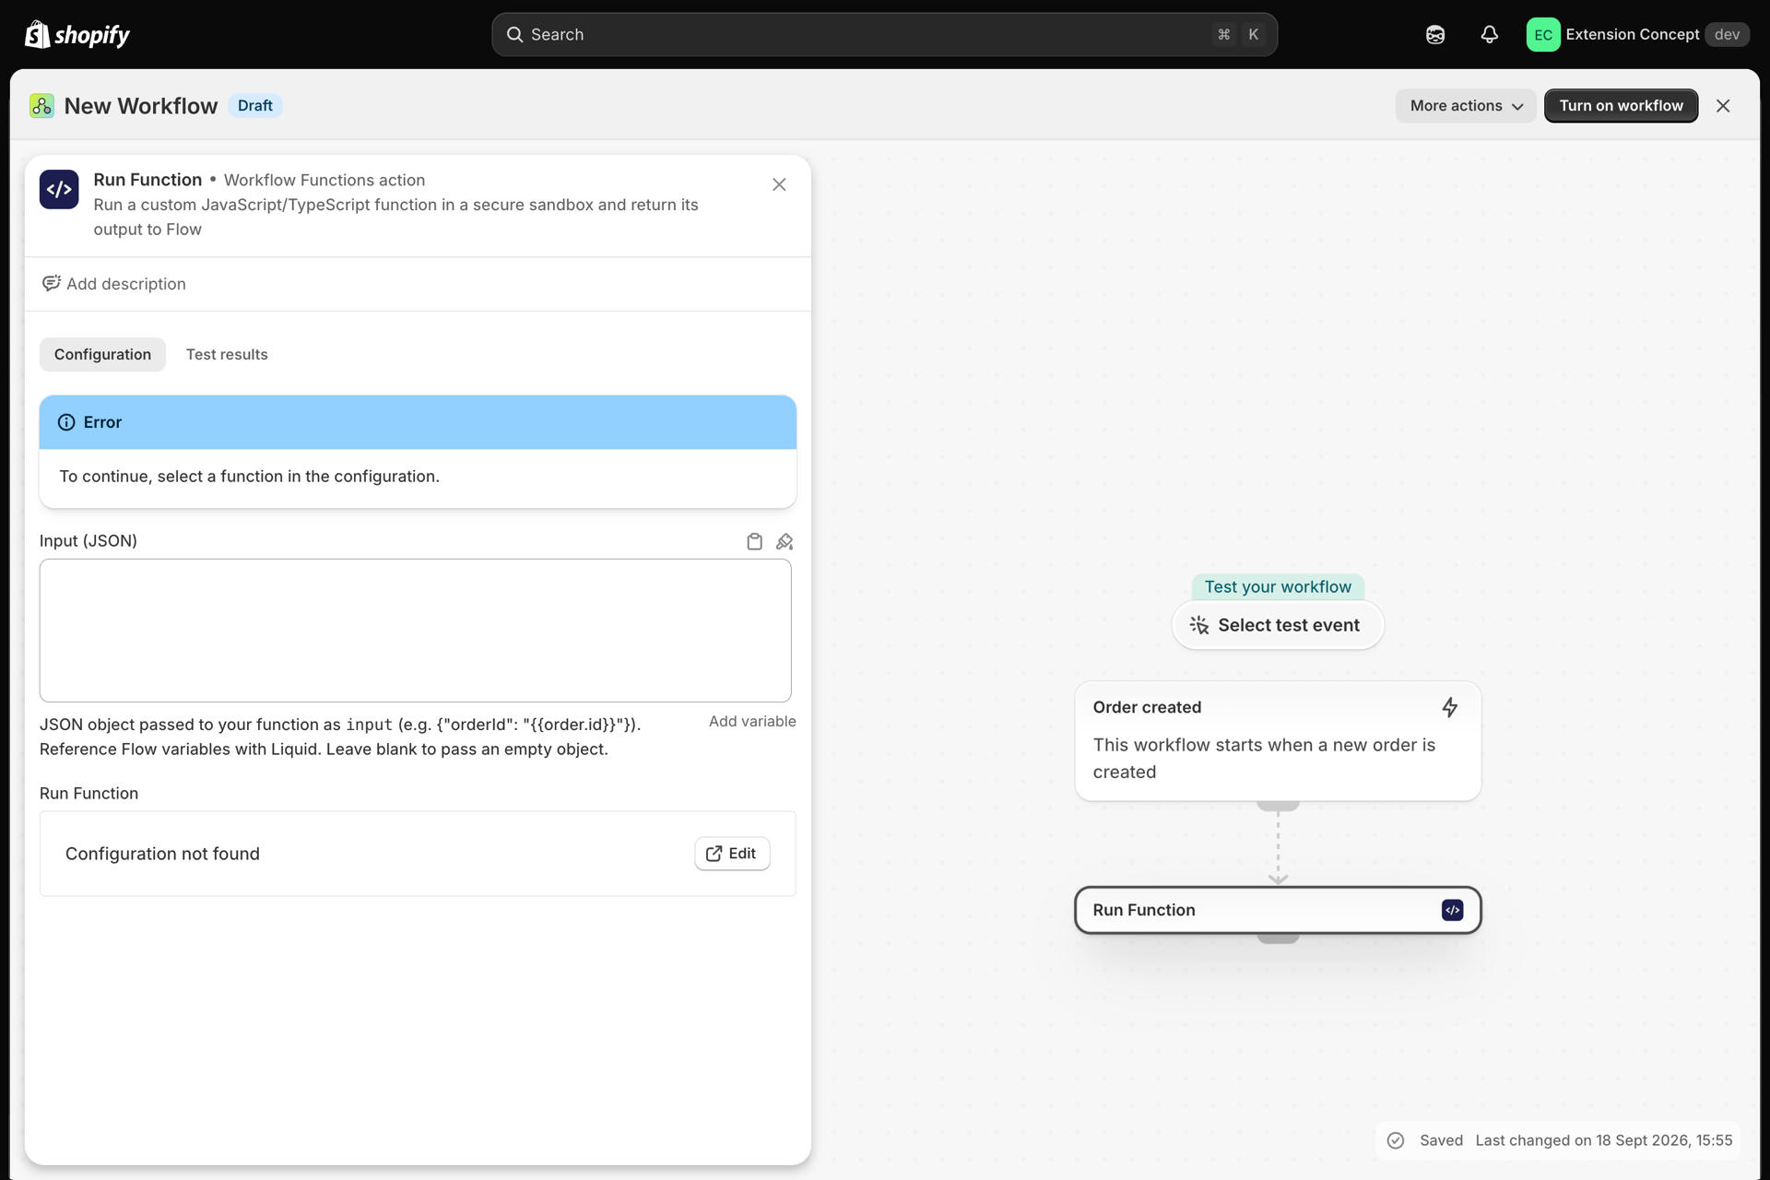Turn on workflow
Image resolution: width=1770 pixels, height=1180 pixels.
coord(1621,106)
